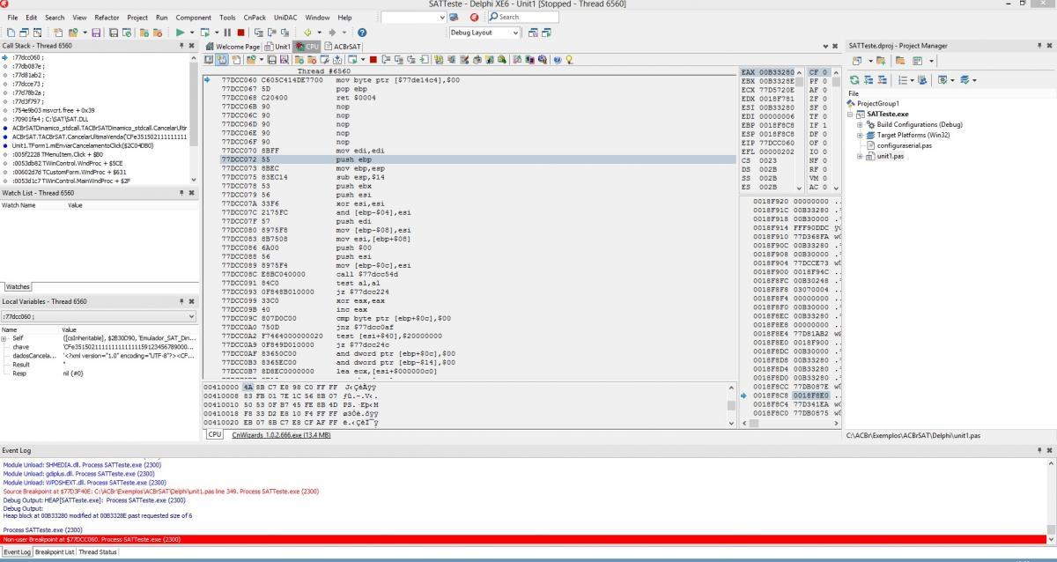Click the lightbulb icon in CPU toolbar
Image resolution: width=1057 pixels, height=562 pixels.
(569, 60)
